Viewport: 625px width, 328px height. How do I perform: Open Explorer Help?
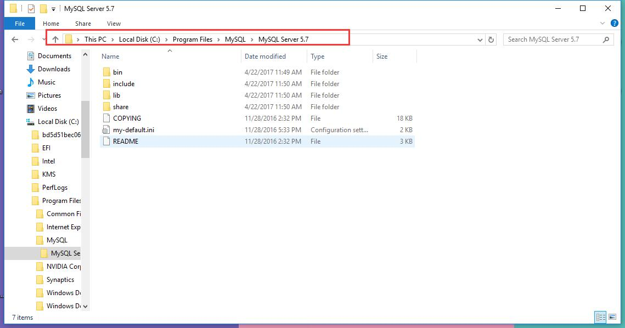pos(614,24)
